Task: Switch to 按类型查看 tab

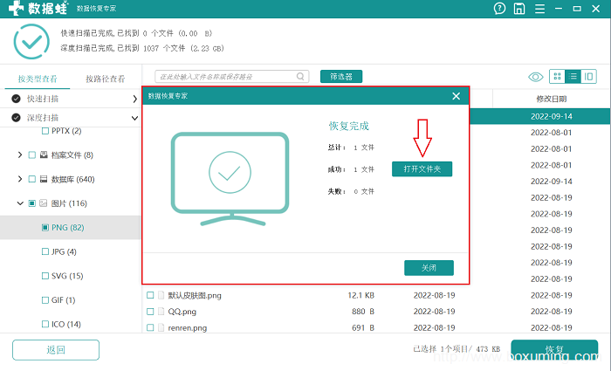Action: (38, 79)
